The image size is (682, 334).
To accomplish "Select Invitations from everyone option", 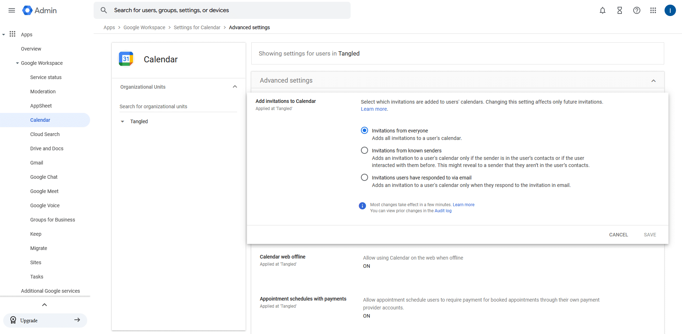I will (x=364, y=130).
